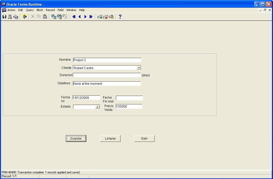The image size is (273, 179).
Task: Click the Enter Query toolbar icon
Action: click(x=54, y=17)
